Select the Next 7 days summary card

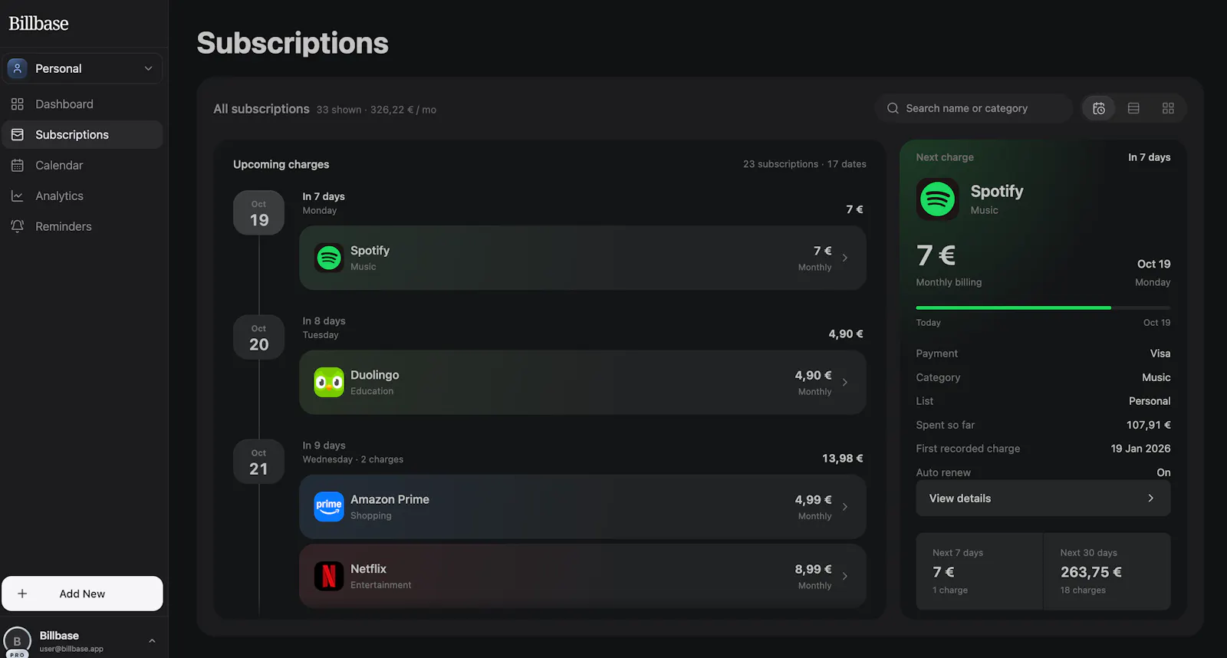tap(979, 571)
